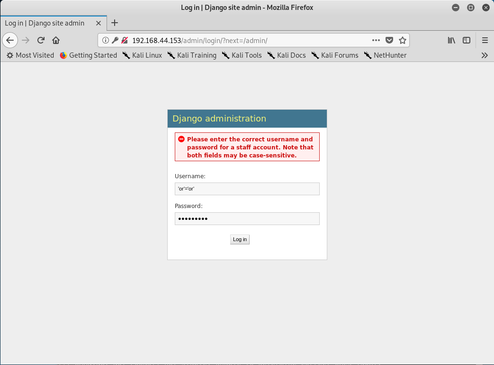Open the Library view icon

pyautogui.click(x=451, y=40)
